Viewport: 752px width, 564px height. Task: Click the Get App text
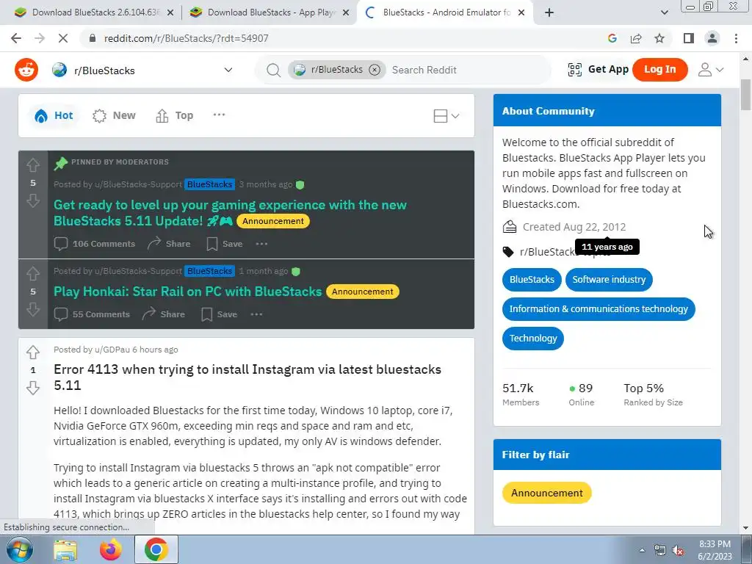(608, 70)
